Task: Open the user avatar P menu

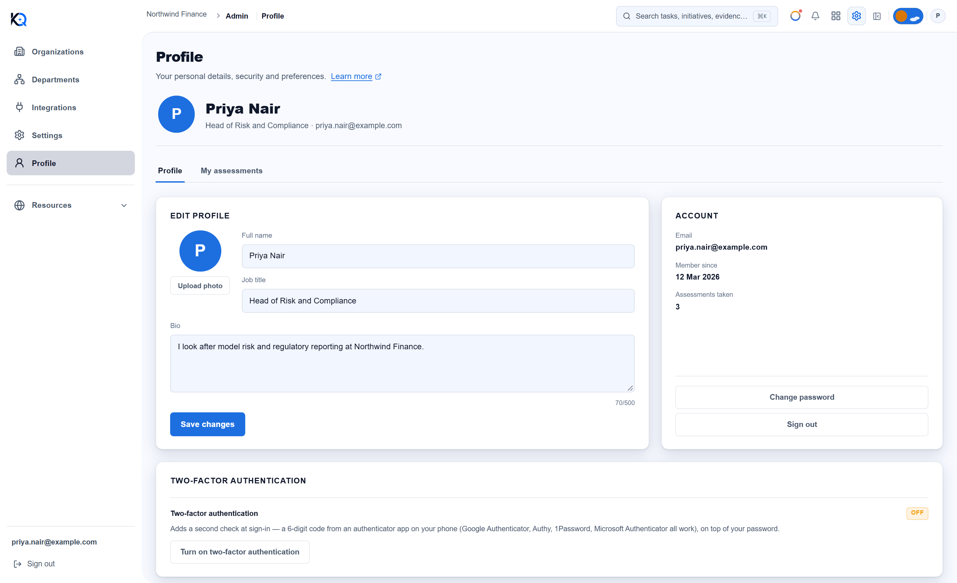Action: [x=938, y=16]
